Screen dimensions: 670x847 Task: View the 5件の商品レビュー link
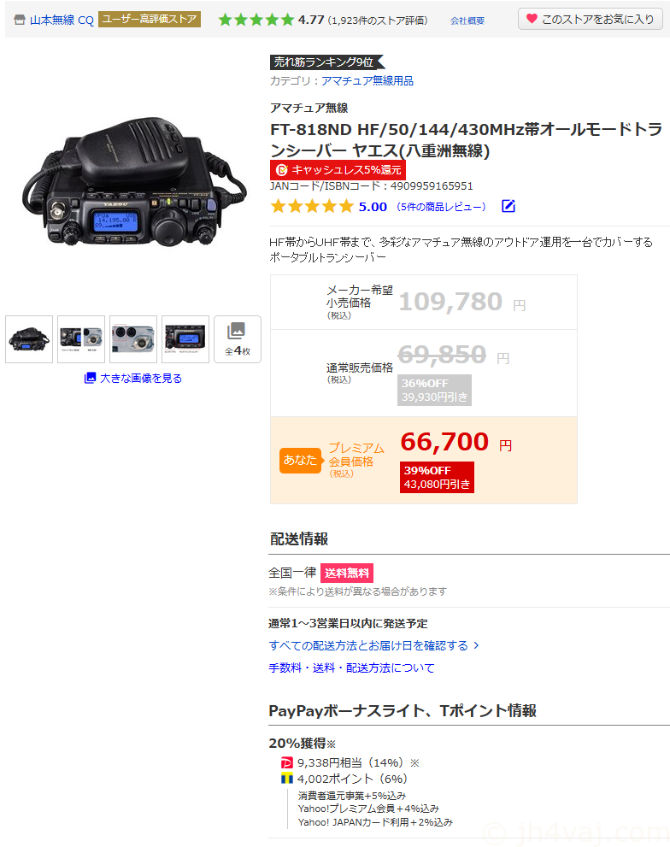[441, 206]
